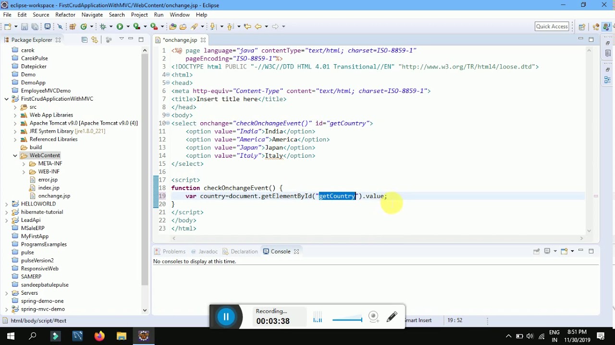Viewport: 615px width, 345px height.
Task: Click the Pin Console icon
Action: 536,251
